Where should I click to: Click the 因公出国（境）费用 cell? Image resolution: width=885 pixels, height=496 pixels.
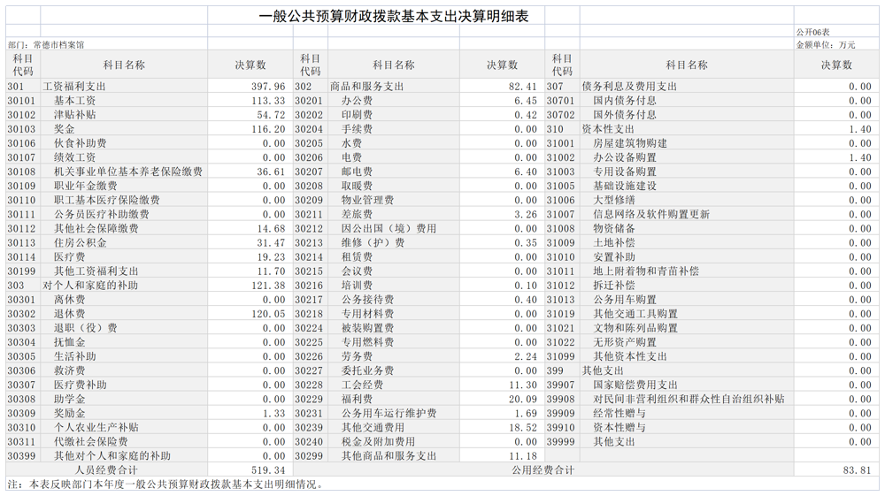(389, 228)
